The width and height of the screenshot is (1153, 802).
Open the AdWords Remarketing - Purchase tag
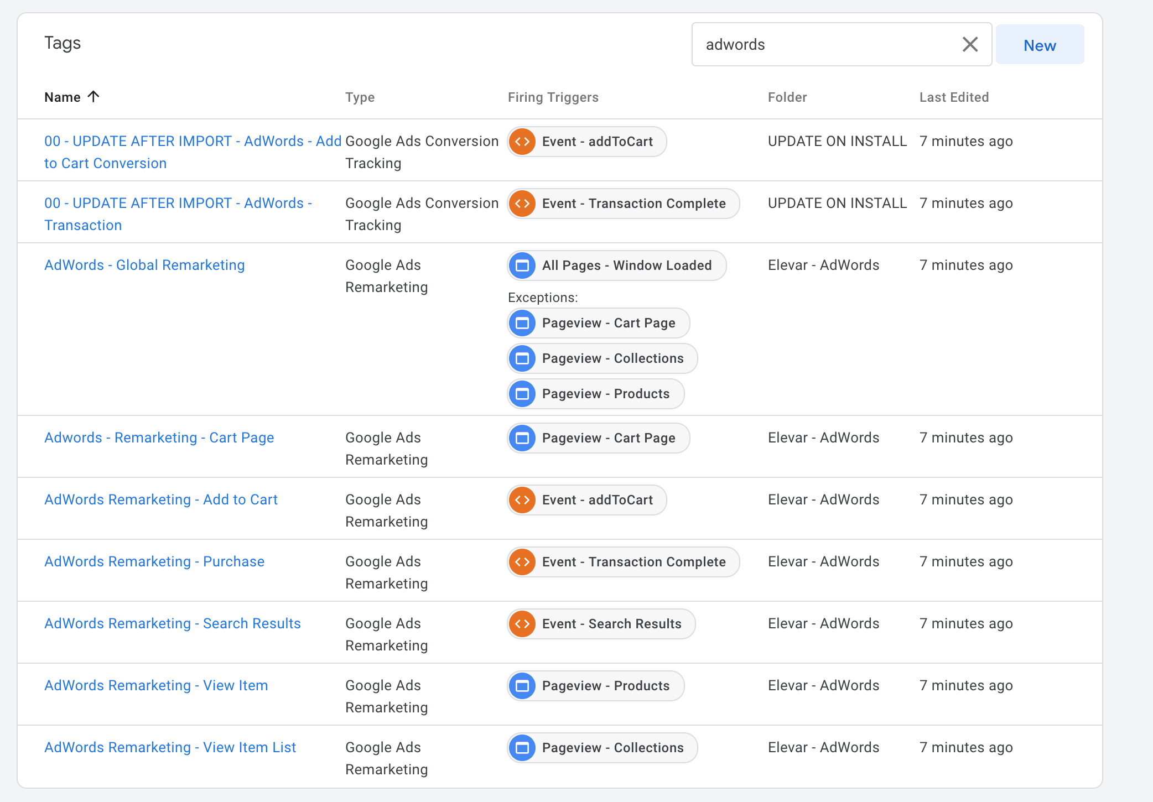(x=154, y=561)
